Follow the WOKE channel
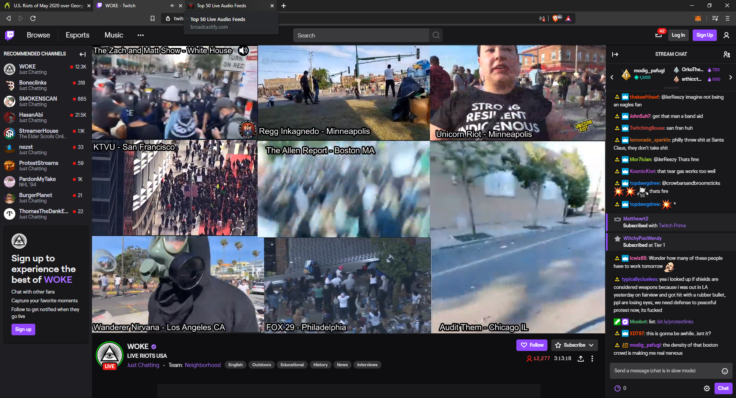 coord(532,345)
